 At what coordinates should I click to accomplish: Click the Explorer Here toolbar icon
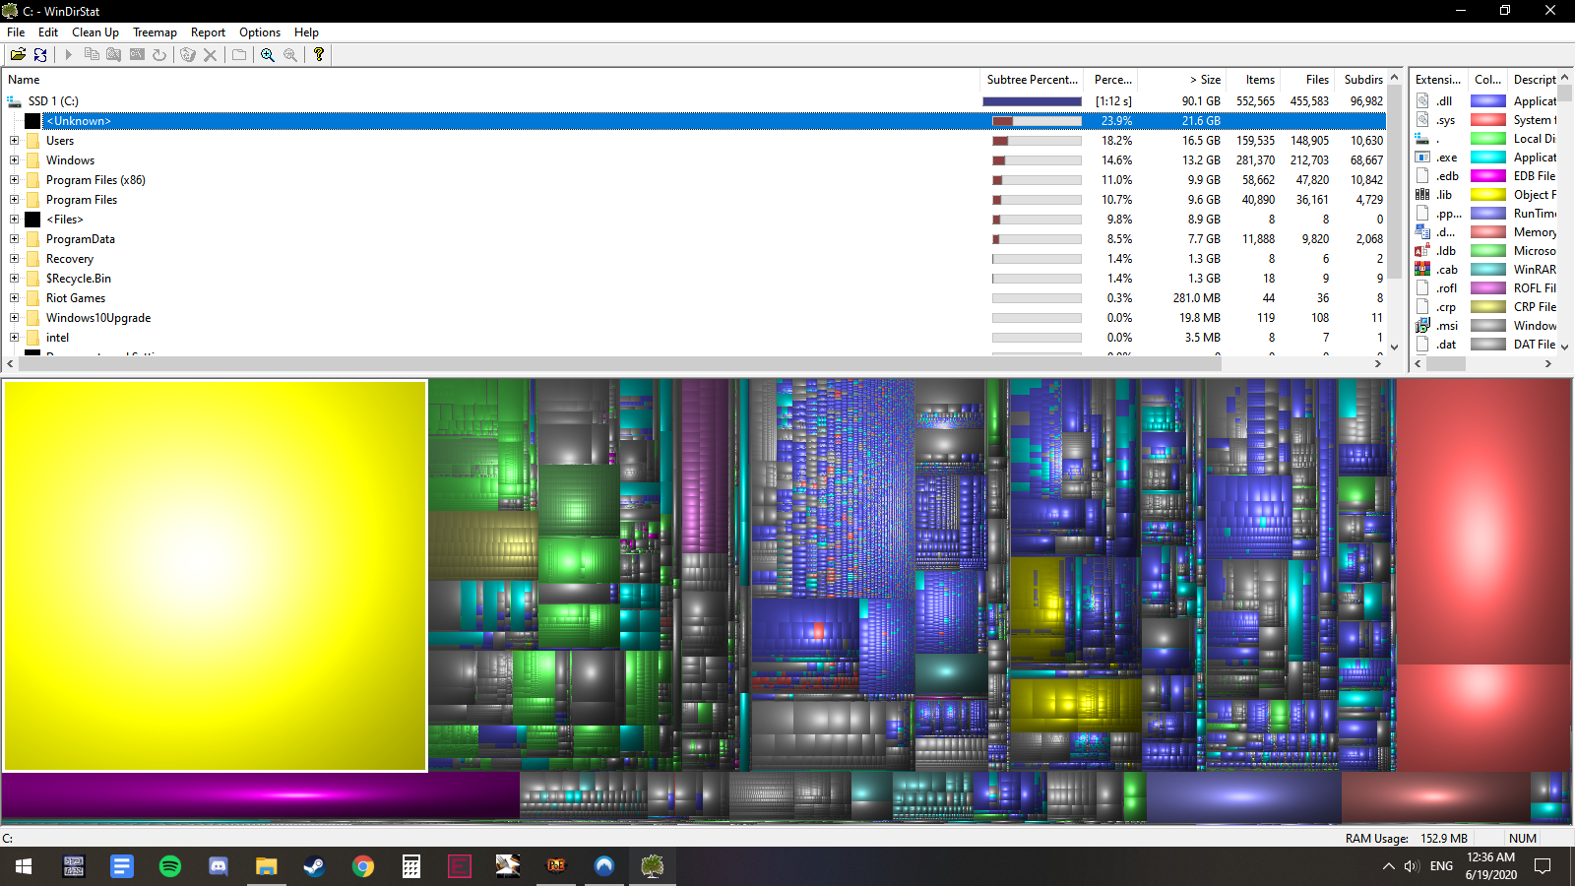pos(114,55)
